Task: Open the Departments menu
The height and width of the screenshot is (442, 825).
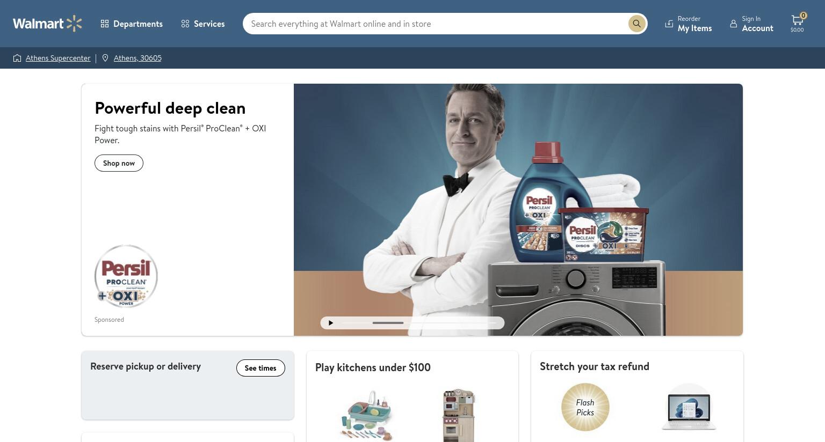Action: (x=132, y=24)
